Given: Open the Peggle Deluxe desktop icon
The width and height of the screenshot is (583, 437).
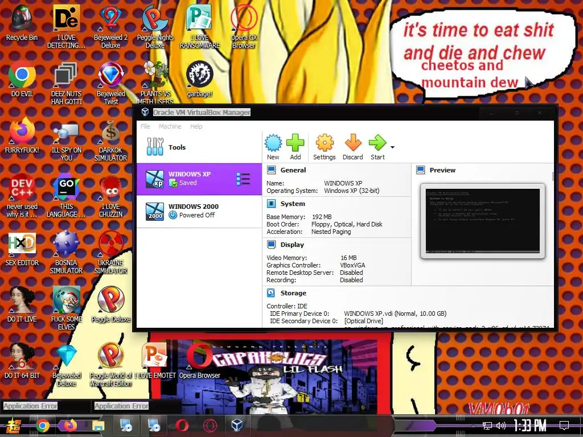Looking at the screenshot, I should 110,305.
